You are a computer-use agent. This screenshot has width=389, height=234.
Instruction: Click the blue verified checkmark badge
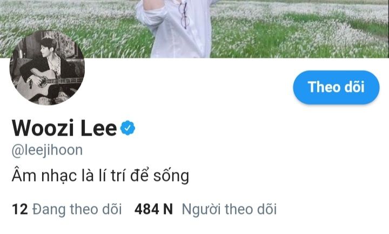[128, 128]
